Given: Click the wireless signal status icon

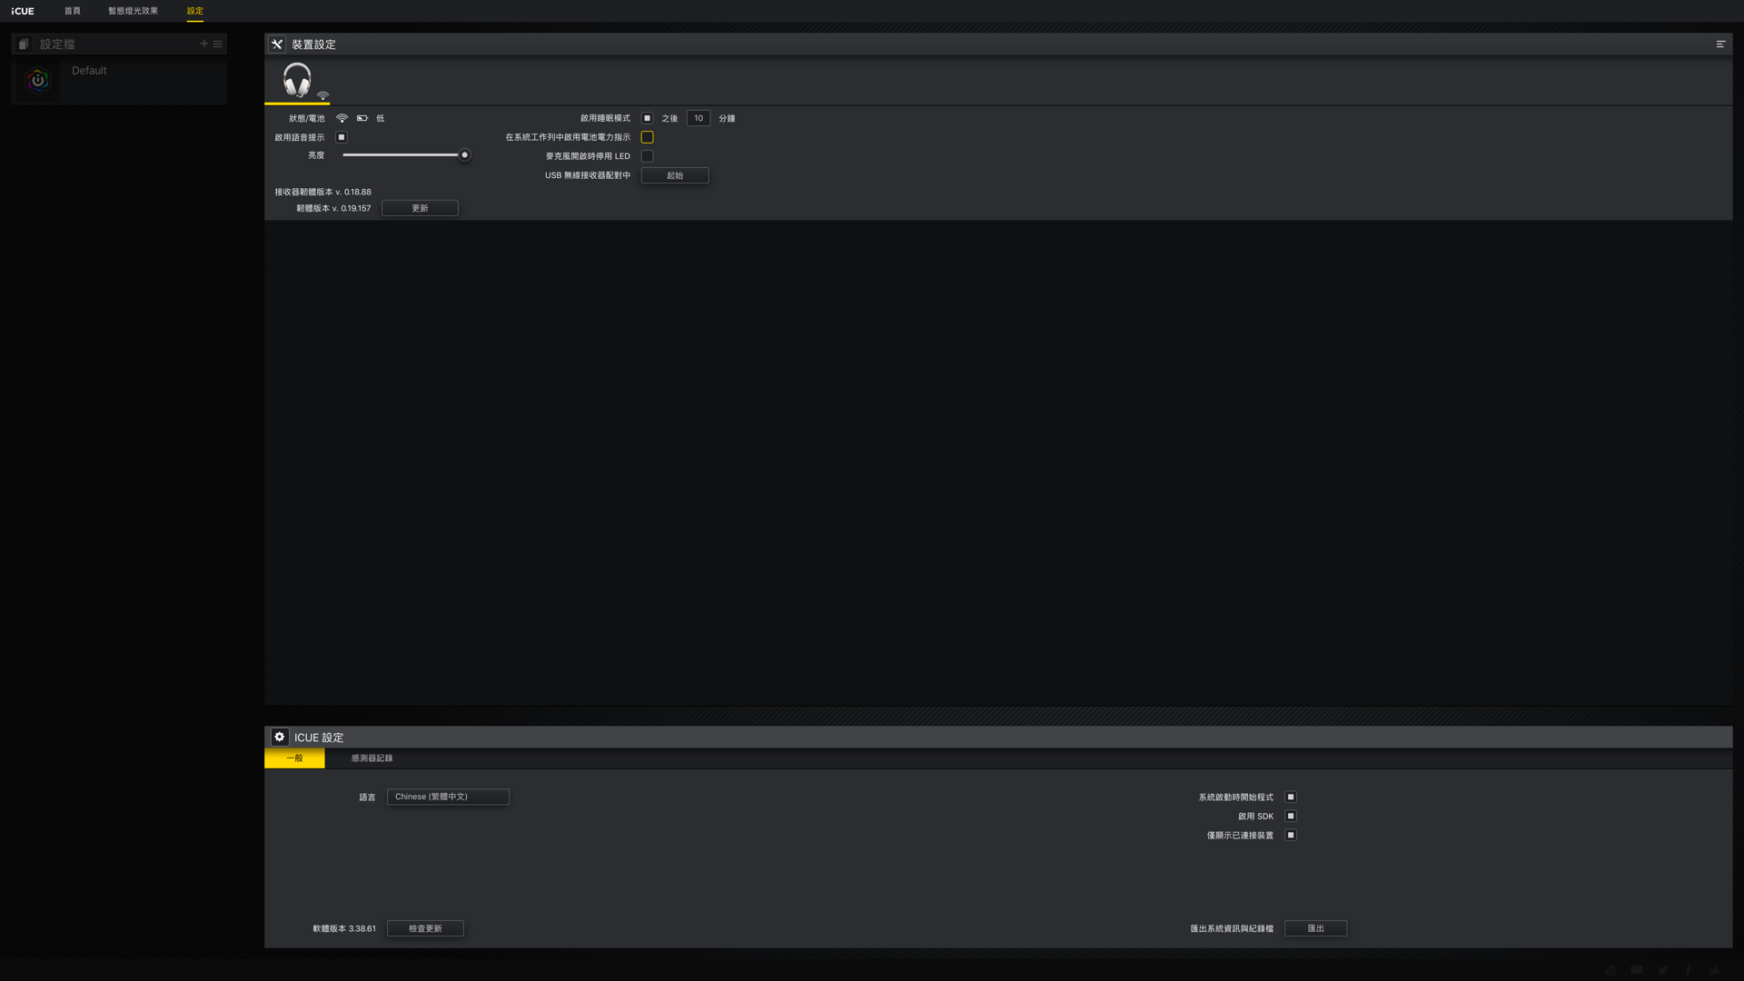Looking at the screenshot, I should (x=342, y=118).
